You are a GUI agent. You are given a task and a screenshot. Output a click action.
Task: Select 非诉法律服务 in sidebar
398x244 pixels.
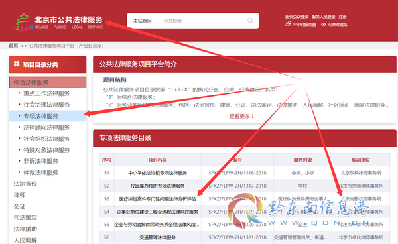point(41,161)
